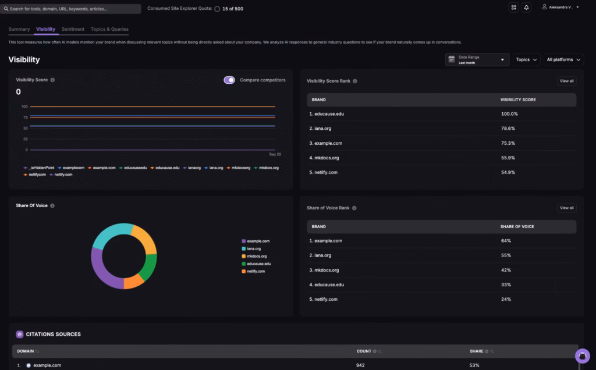Click the Share Of Voice info icon
596x370 pixels.
click(x=52, y=205)
